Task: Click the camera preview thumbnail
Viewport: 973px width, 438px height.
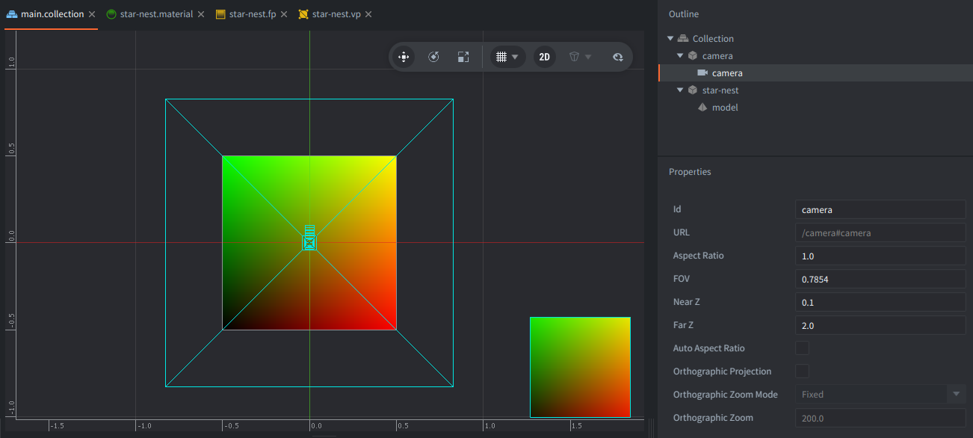Action: [x=580, y=367]
